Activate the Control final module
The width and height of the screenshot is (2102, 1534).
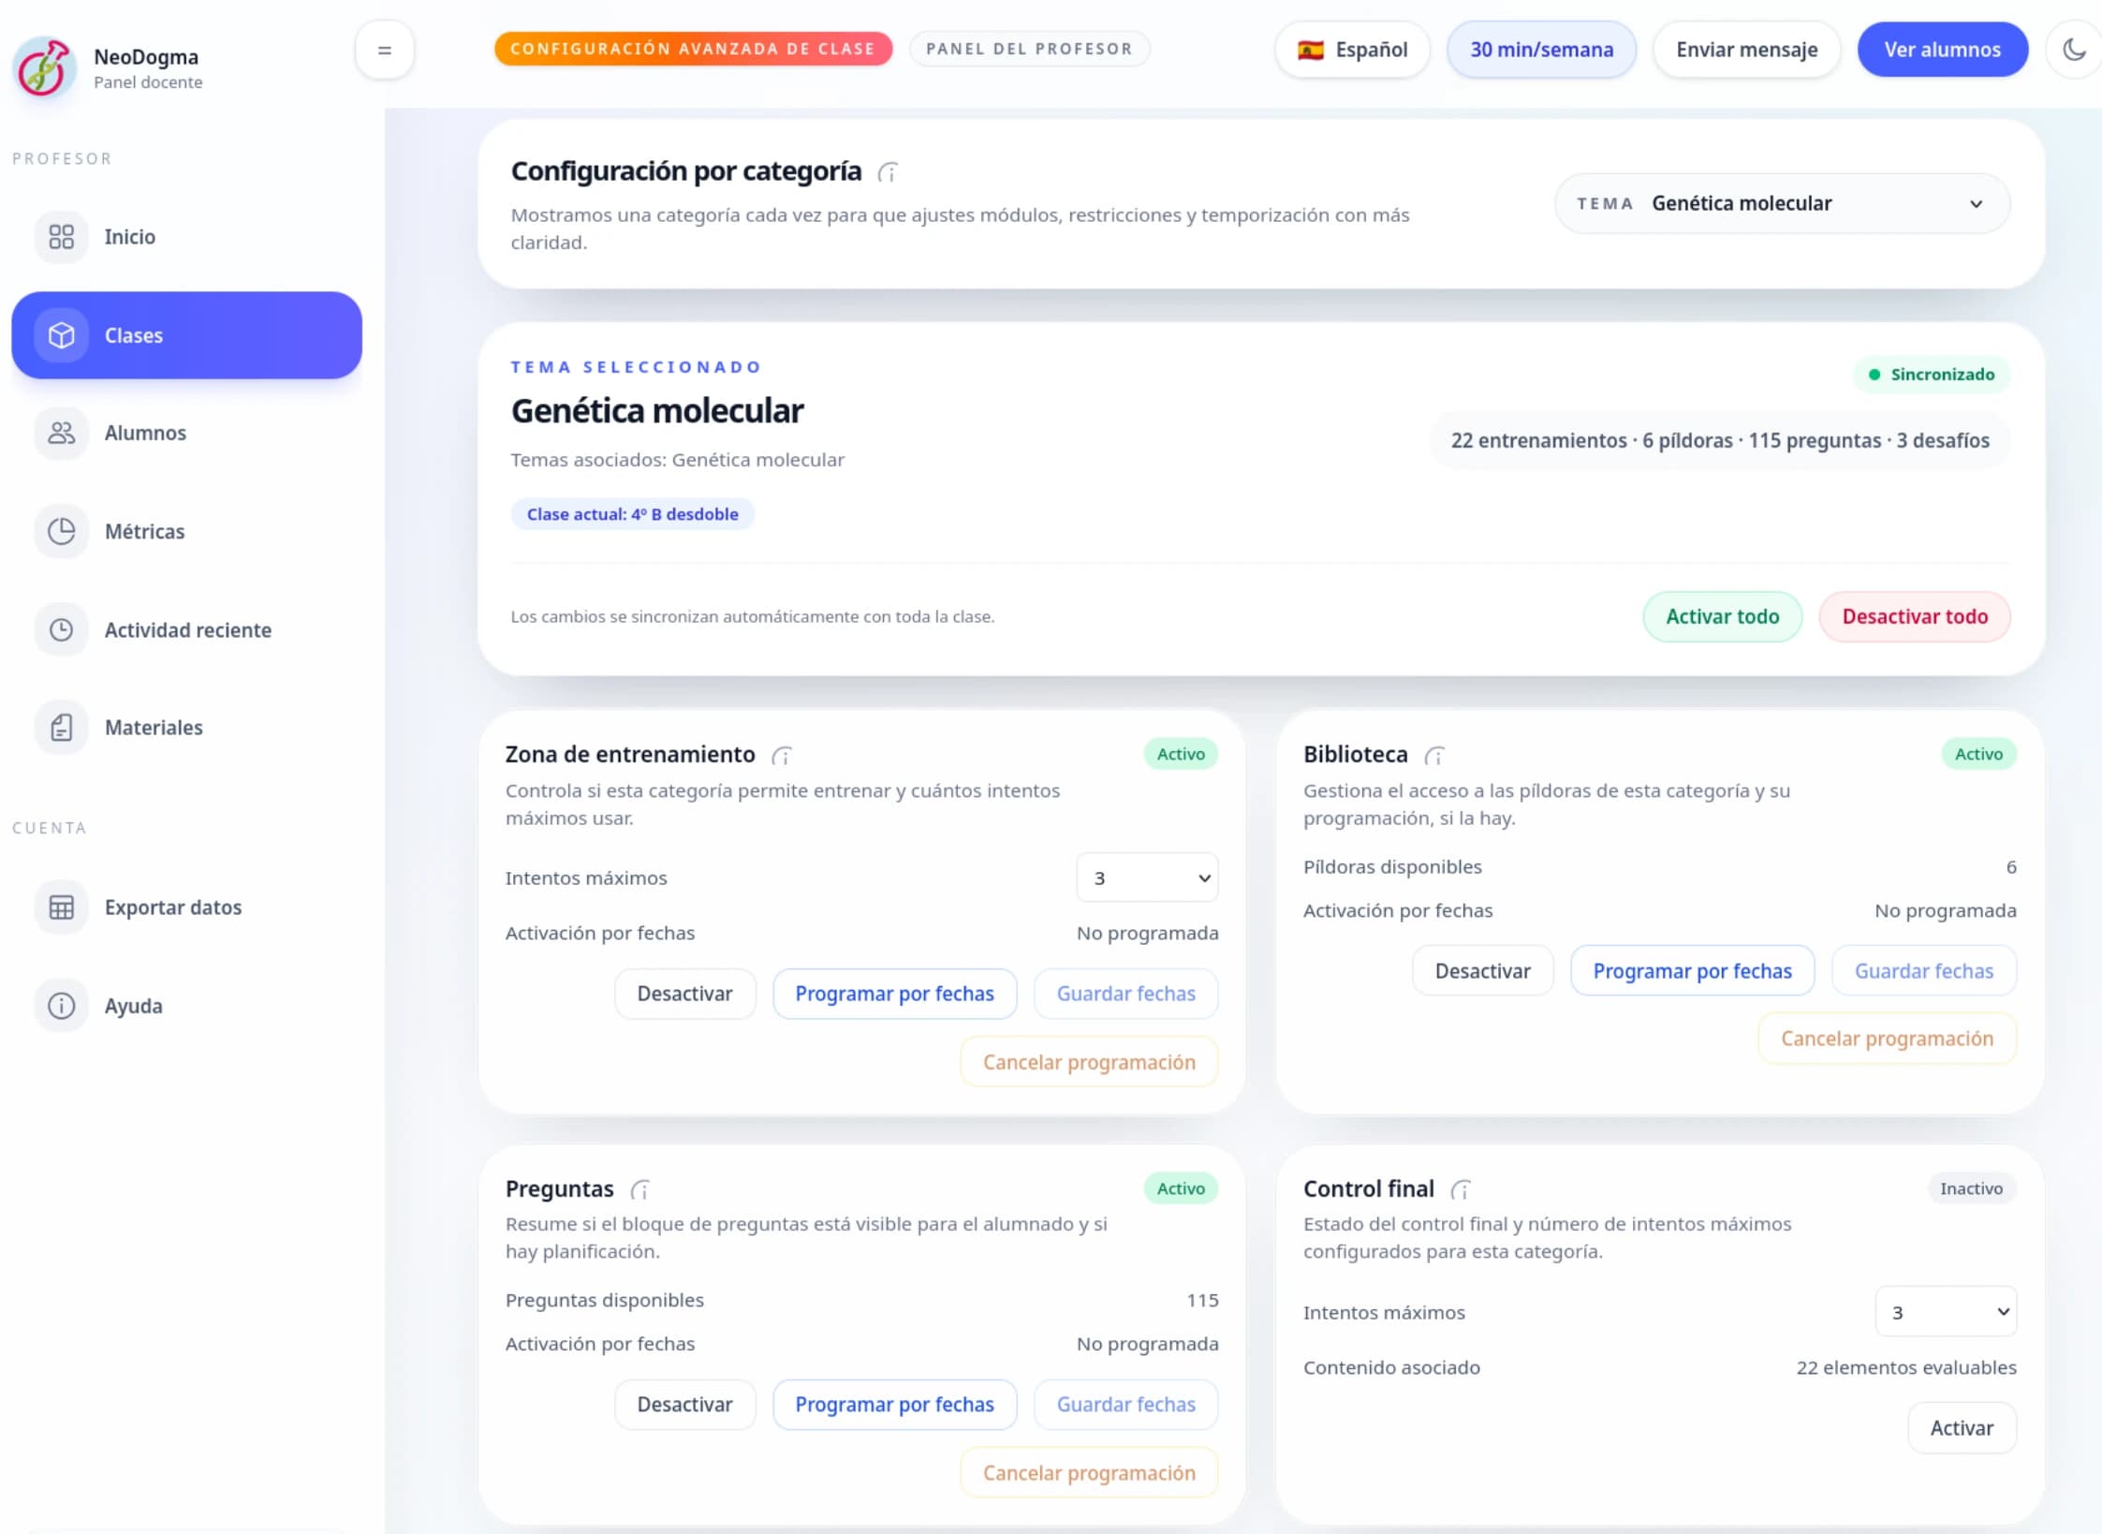coord(1962,1427)
